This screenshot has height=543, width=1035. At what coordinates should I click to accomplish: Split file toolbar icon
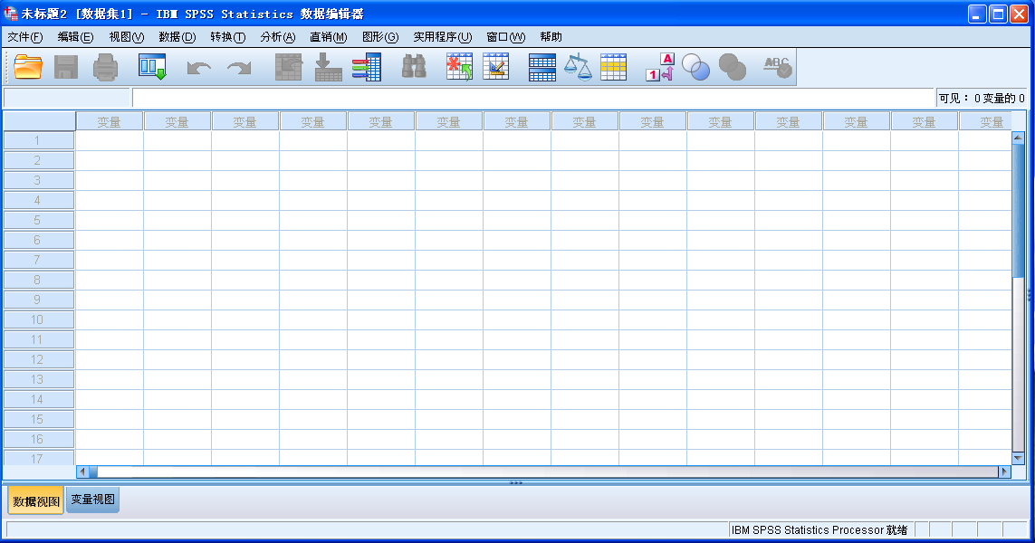(x=541, y=67)
